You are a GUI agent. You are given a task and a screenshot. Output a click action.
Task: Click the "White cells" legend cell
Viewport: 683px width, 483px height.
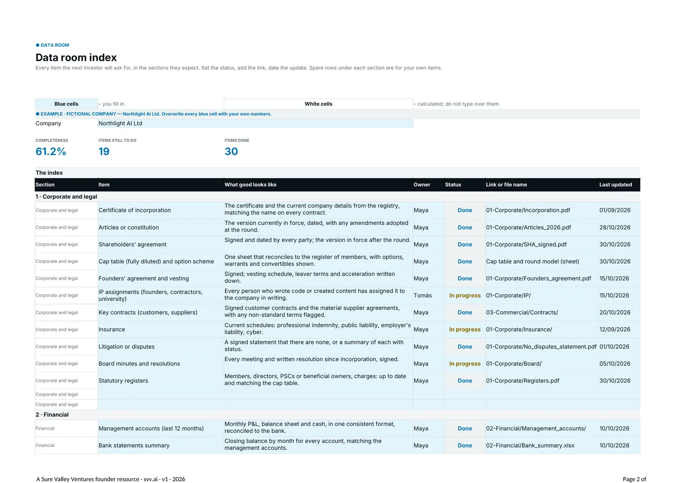(319, 104)
